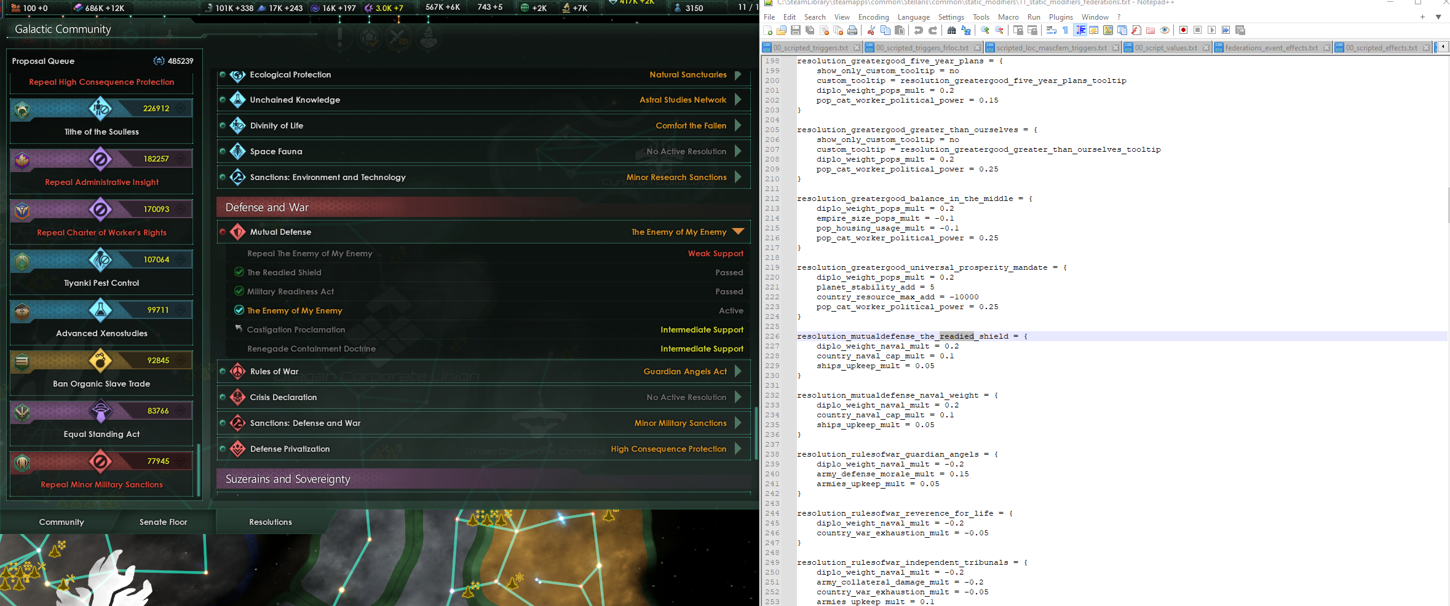This screenshot has width=1450, height=606.
Task: Expand the Space Fauna row arrow
Action: click(x=738, y=151)
